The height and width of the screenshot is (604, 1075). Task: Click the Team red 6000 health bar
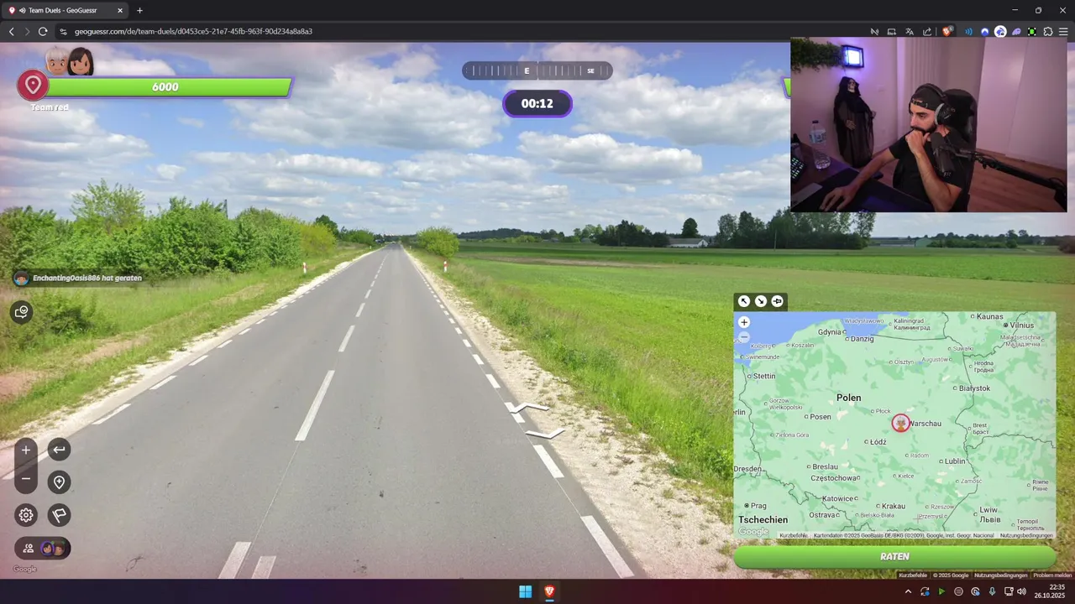(x=166, y=87)
